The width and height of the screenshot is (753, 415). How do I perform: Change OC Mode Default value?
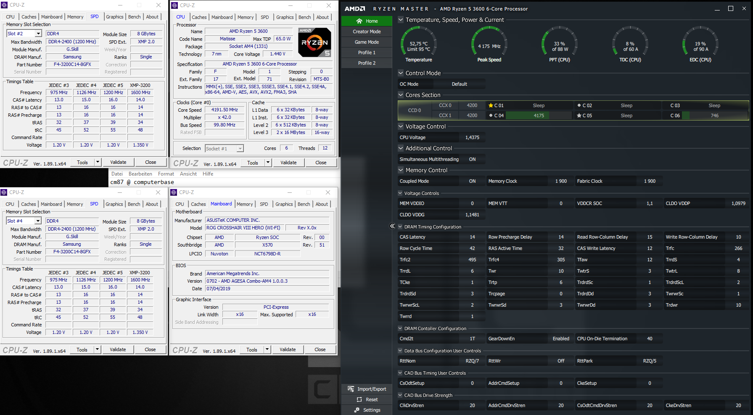460,84
